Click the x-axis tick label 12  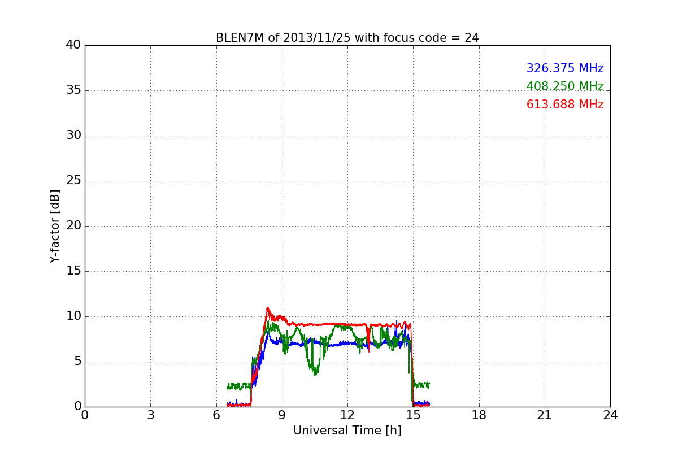(x=347, y=415)
